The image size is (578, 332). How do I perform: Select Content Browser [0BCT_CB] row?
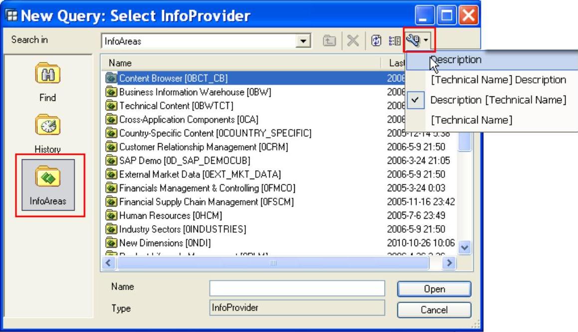pyautogui.click(x=254, y=78)
